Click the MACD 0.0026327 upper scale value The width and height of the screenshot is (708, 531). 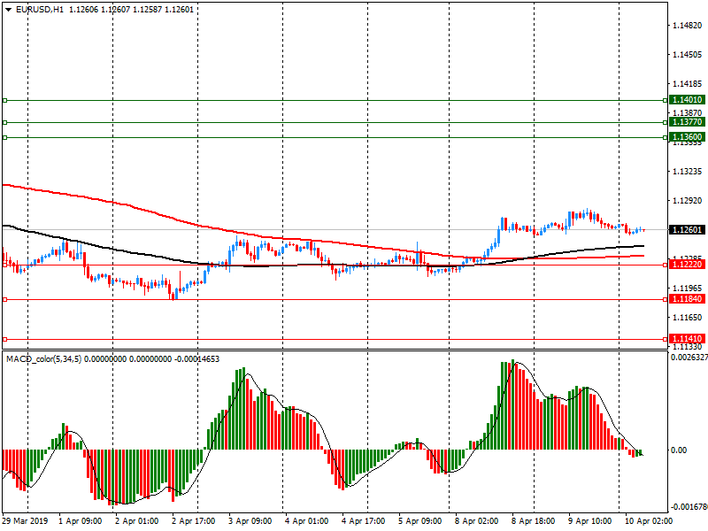(689, 358)
